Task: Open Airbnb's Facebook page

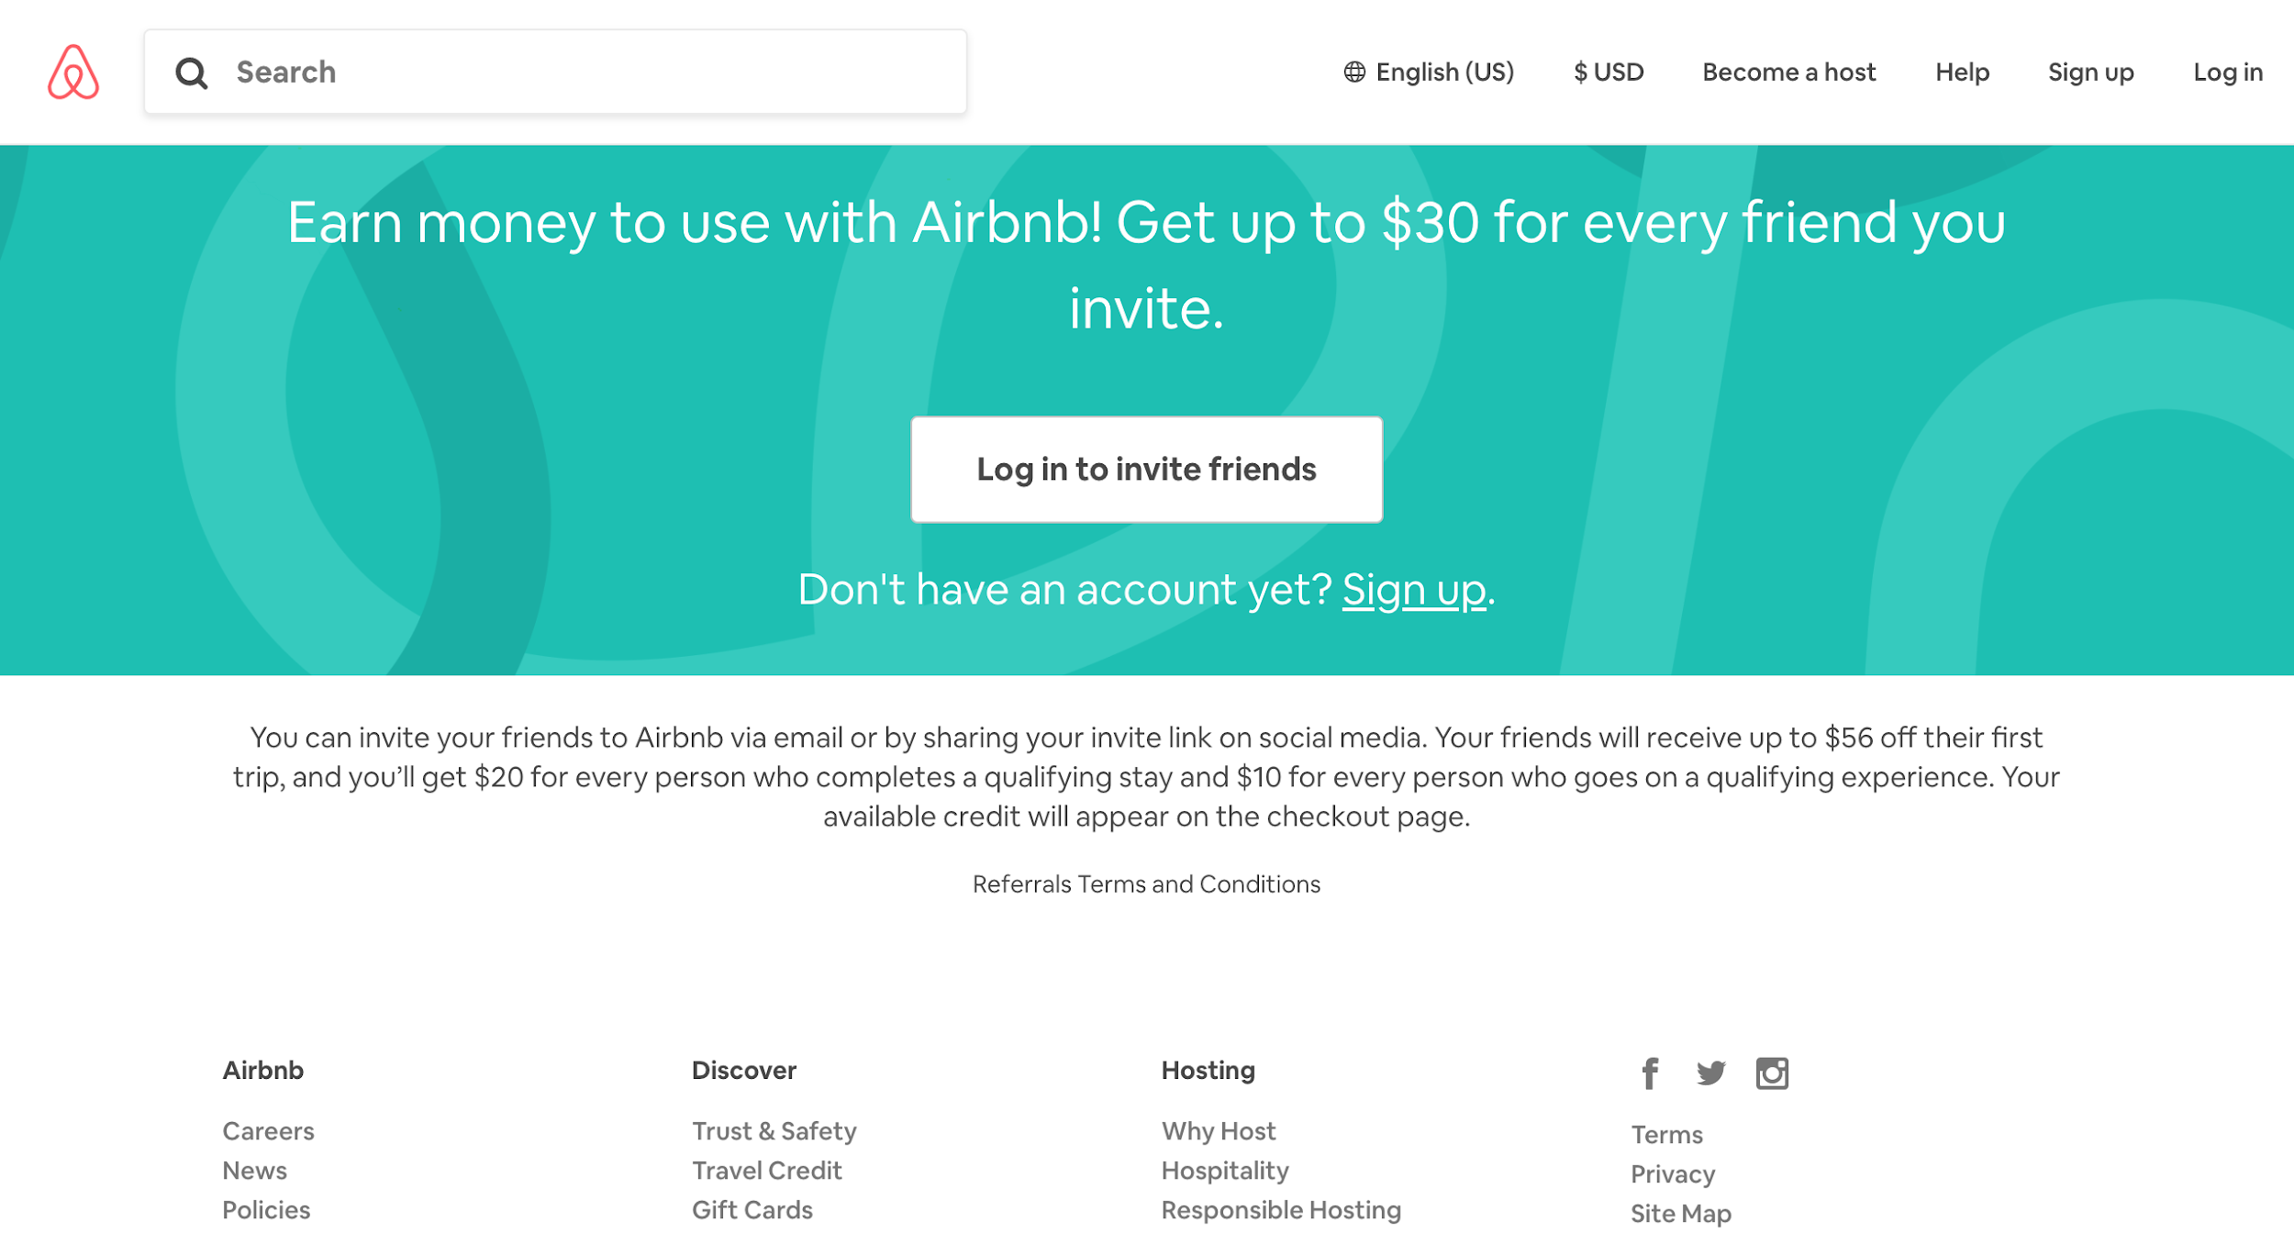Action: click(1649, 1073)
